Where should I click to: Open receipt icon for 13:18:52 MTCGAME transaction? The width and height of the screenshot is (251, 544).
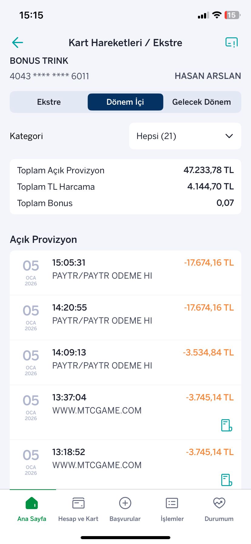coord(226,480)
